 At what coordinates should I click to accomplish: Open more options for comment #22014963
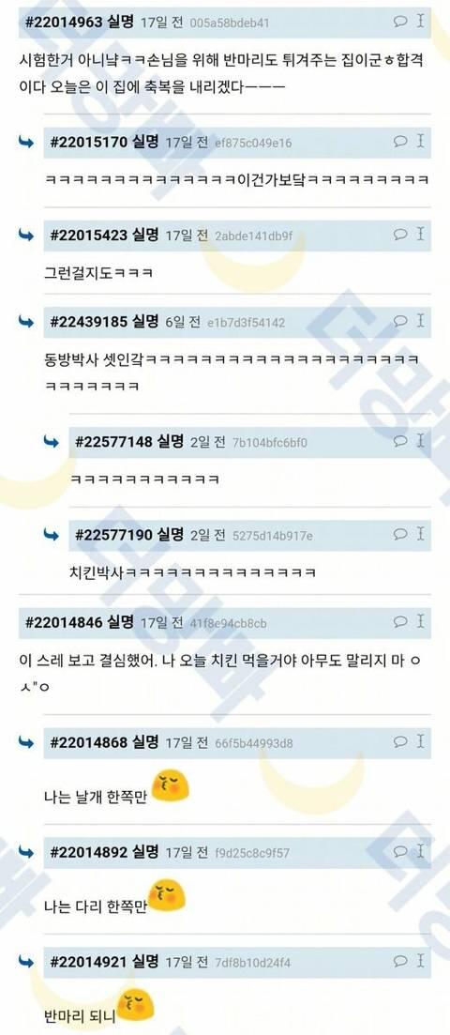[x=420, y=22]
